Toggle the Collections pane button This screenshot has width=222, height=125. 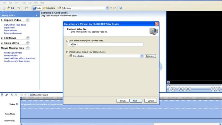(x=49, y=8)
